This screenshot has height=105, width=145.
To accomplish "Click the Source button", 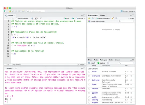I will [79, 19].
